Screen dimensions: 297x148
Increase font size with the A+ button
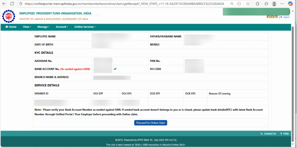pyautogui.click(x=276, y=17)
